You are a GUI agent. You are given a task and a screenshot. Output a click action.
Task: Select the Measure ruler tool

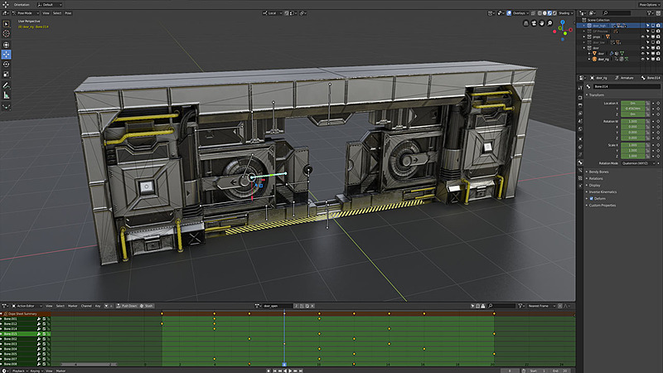[7, 95]
